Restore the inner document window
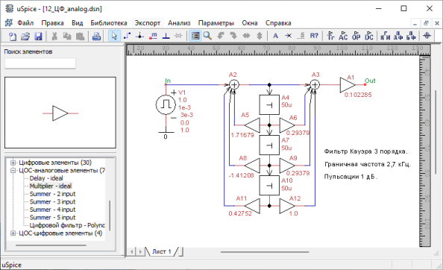The height and width of the screenshot is (270, 443). (426, 23)
